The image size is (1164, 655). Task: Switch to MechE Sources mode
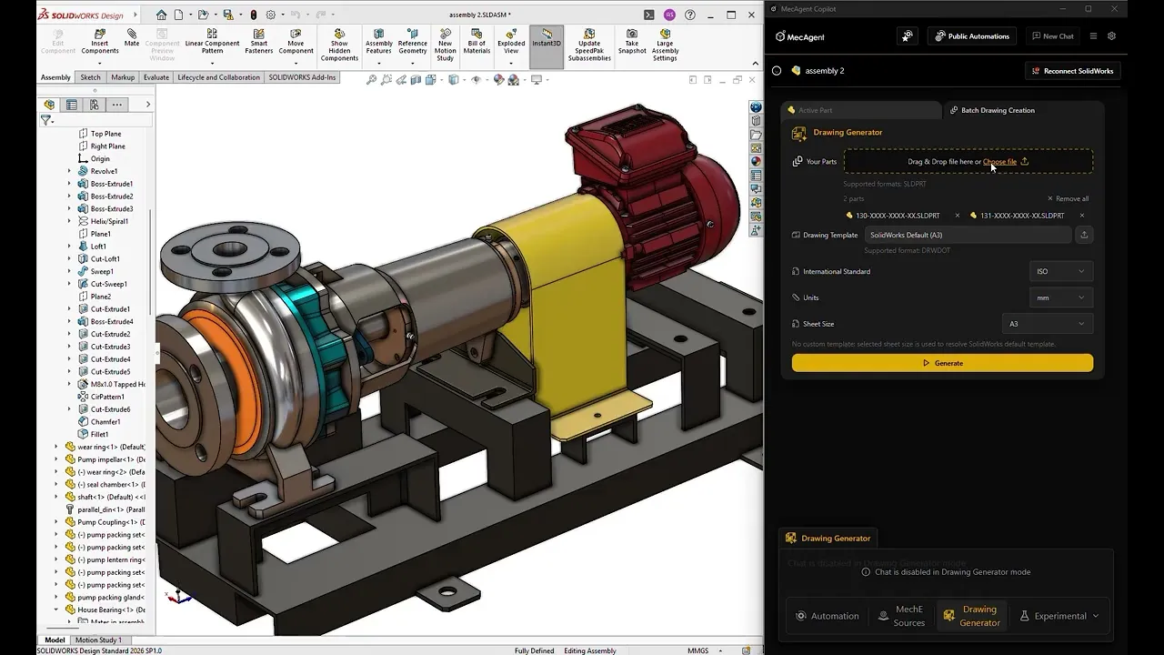(901, 616)
